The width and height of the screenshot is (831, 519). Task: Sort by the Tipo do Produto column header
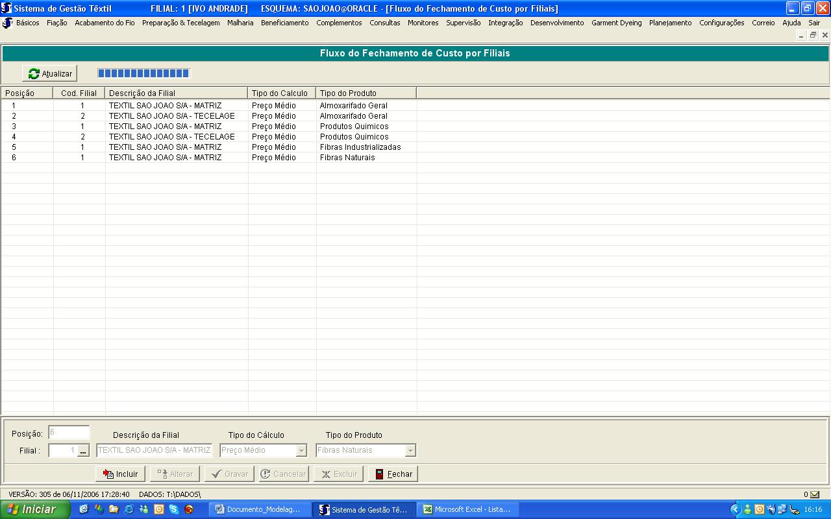click(x=366, y=93)
